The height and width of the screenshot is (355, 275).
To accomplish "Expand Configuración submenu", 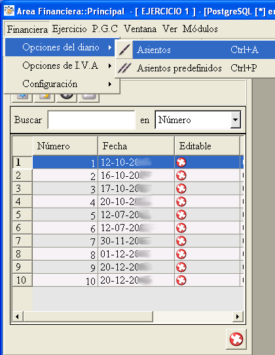I will [x=60, y=84].
